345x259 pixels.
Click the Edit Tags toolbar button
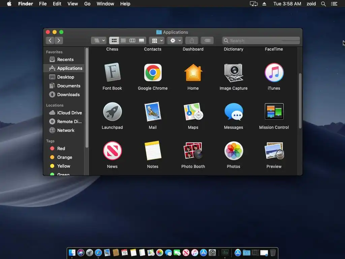[207, 40]
